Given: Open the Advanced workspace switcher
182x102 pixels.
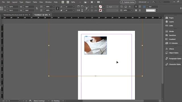Looking at the screenshot, I should [143, 2].
